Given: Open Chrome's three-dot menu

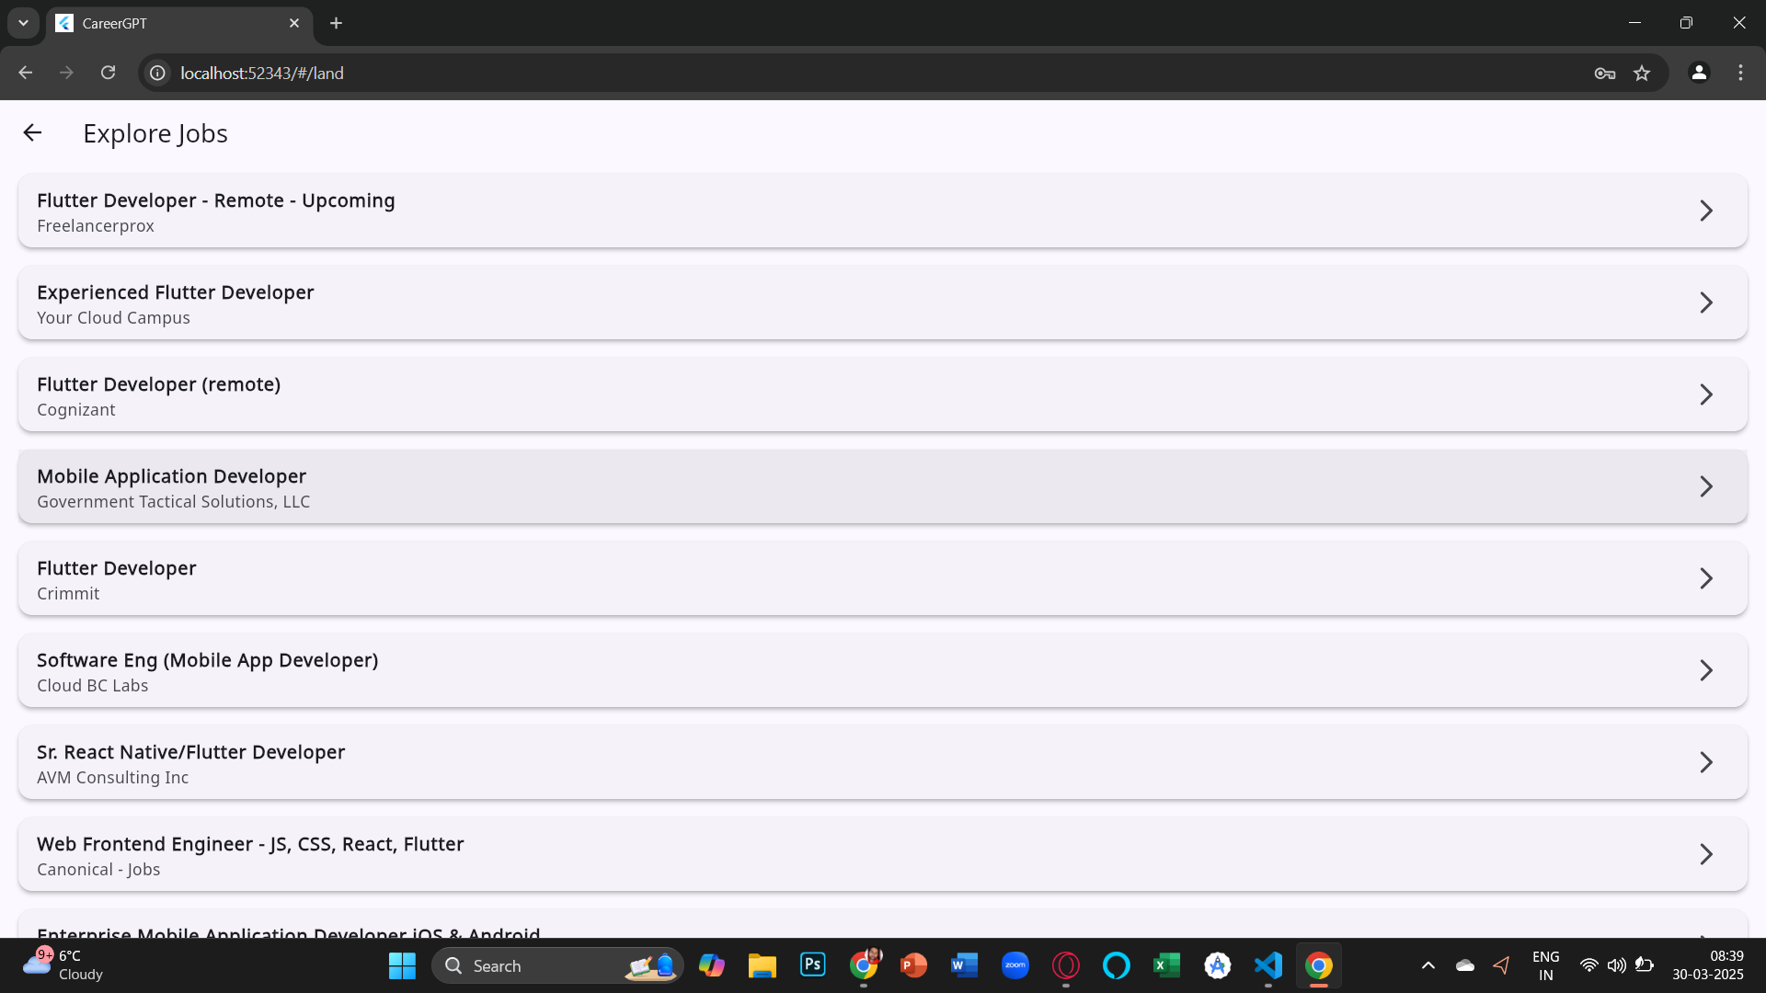Looking at the screenshot, I should [1740, 73].
